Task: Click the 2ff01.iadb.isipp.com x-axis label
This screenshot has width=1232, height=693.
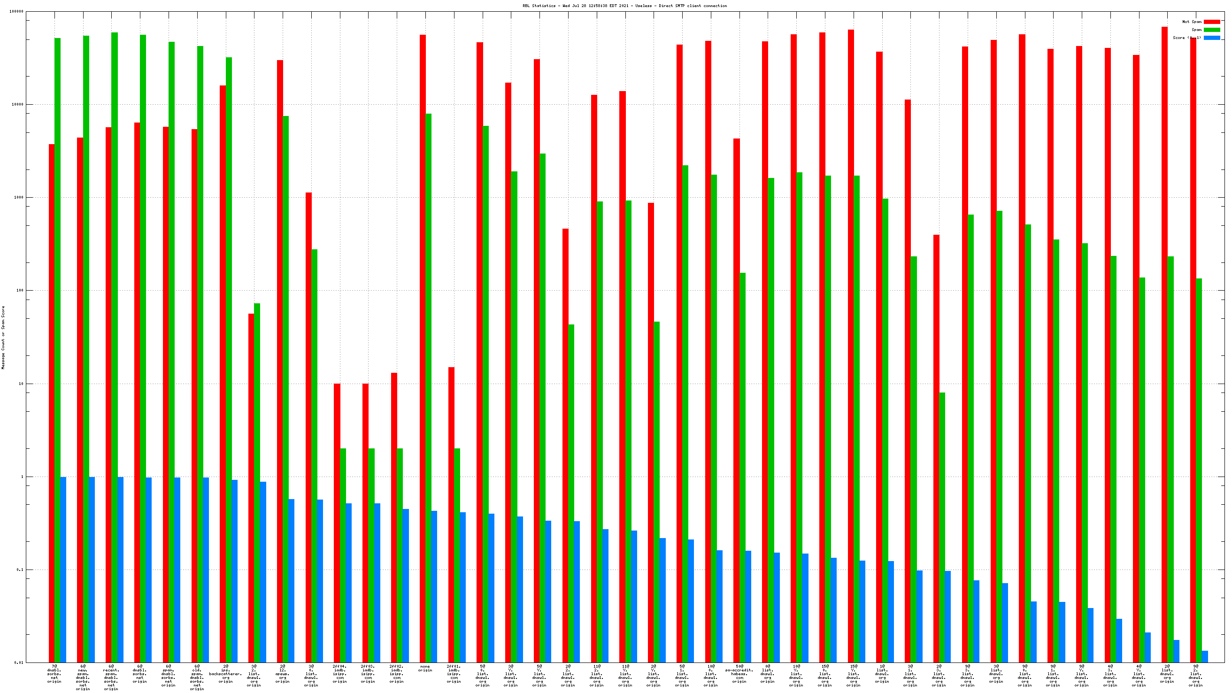Action: point(454,673)
